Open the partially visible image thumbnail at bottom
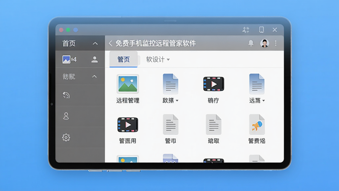The image size is (339, 191). point(127,159)
